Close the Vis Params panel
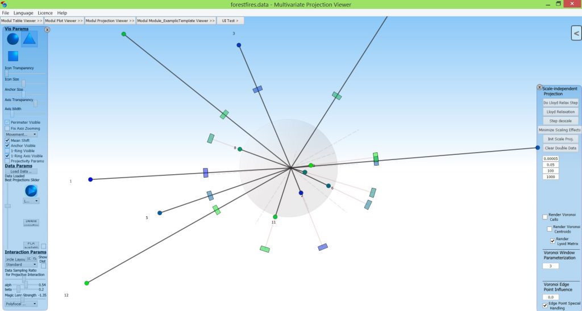This screenshot has width=582, height=311. pyautogui.click(x=47, y=30)
